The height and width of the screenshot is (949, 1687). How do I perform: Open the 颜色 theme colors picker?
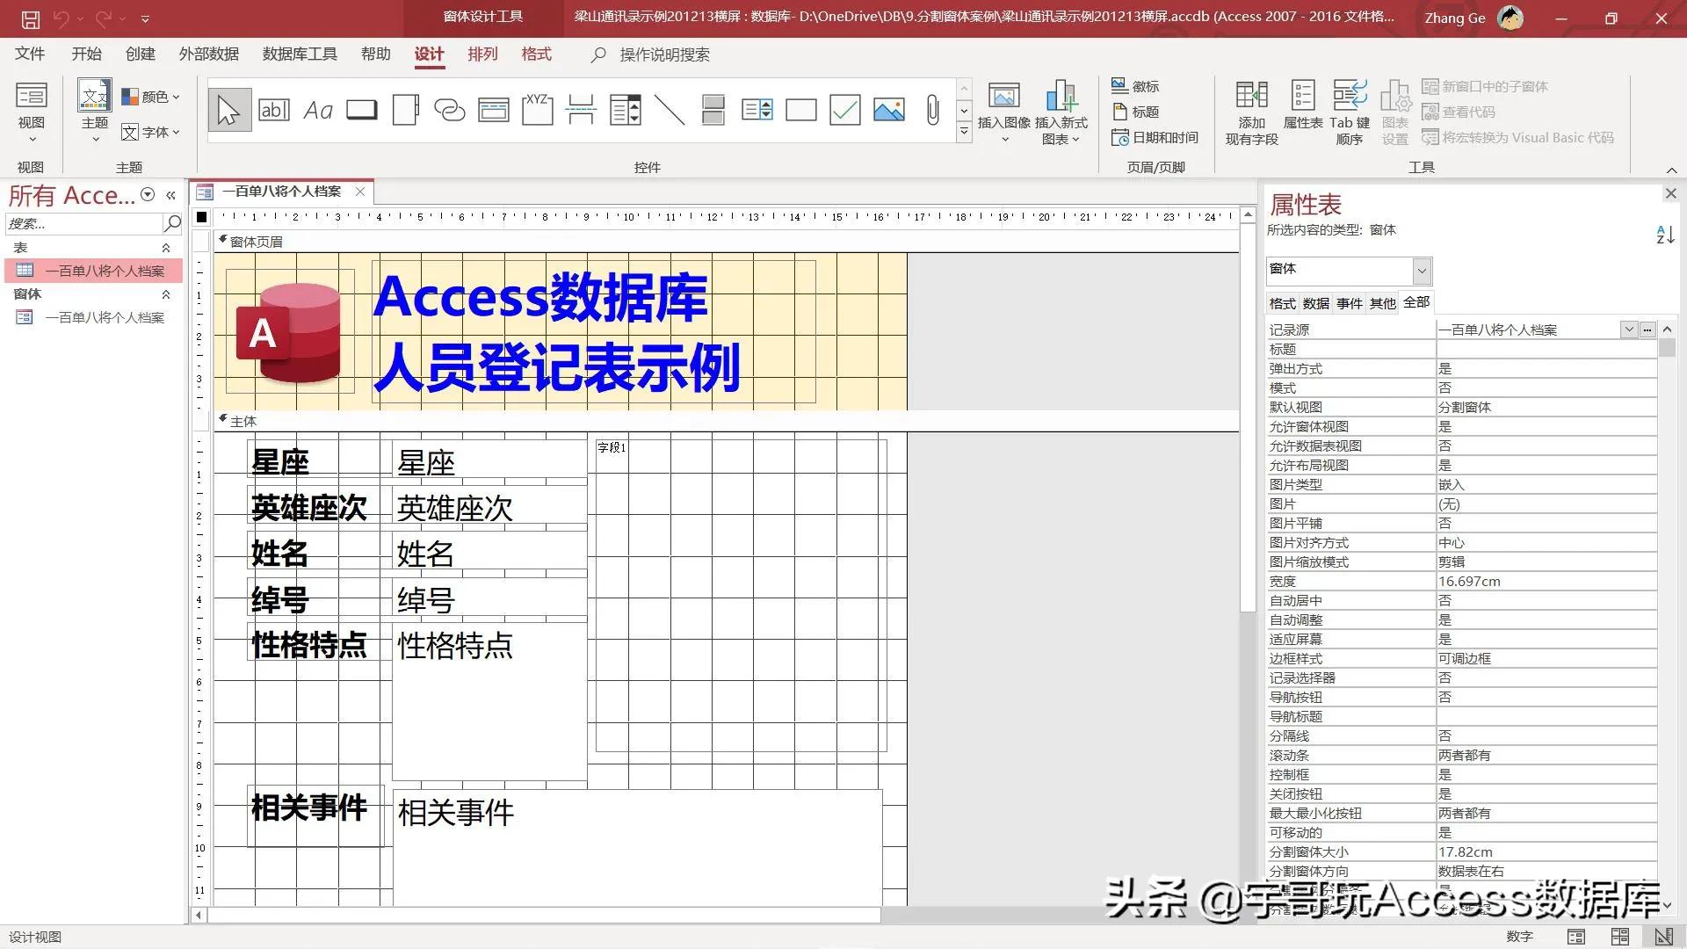(151, 97)
